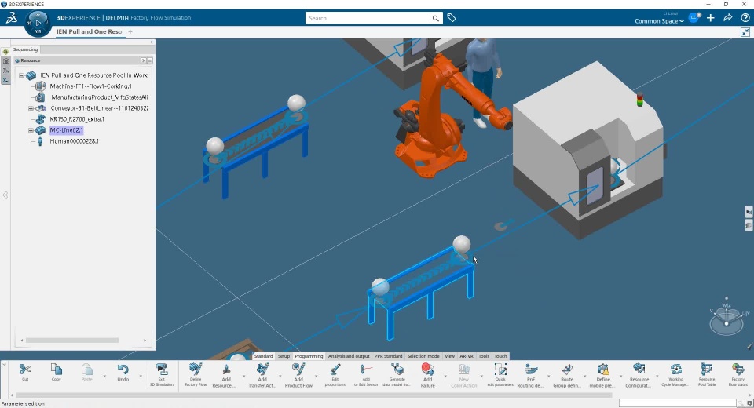
Task: Click Exit 3D Simulation icon
Action: point(162,369)
